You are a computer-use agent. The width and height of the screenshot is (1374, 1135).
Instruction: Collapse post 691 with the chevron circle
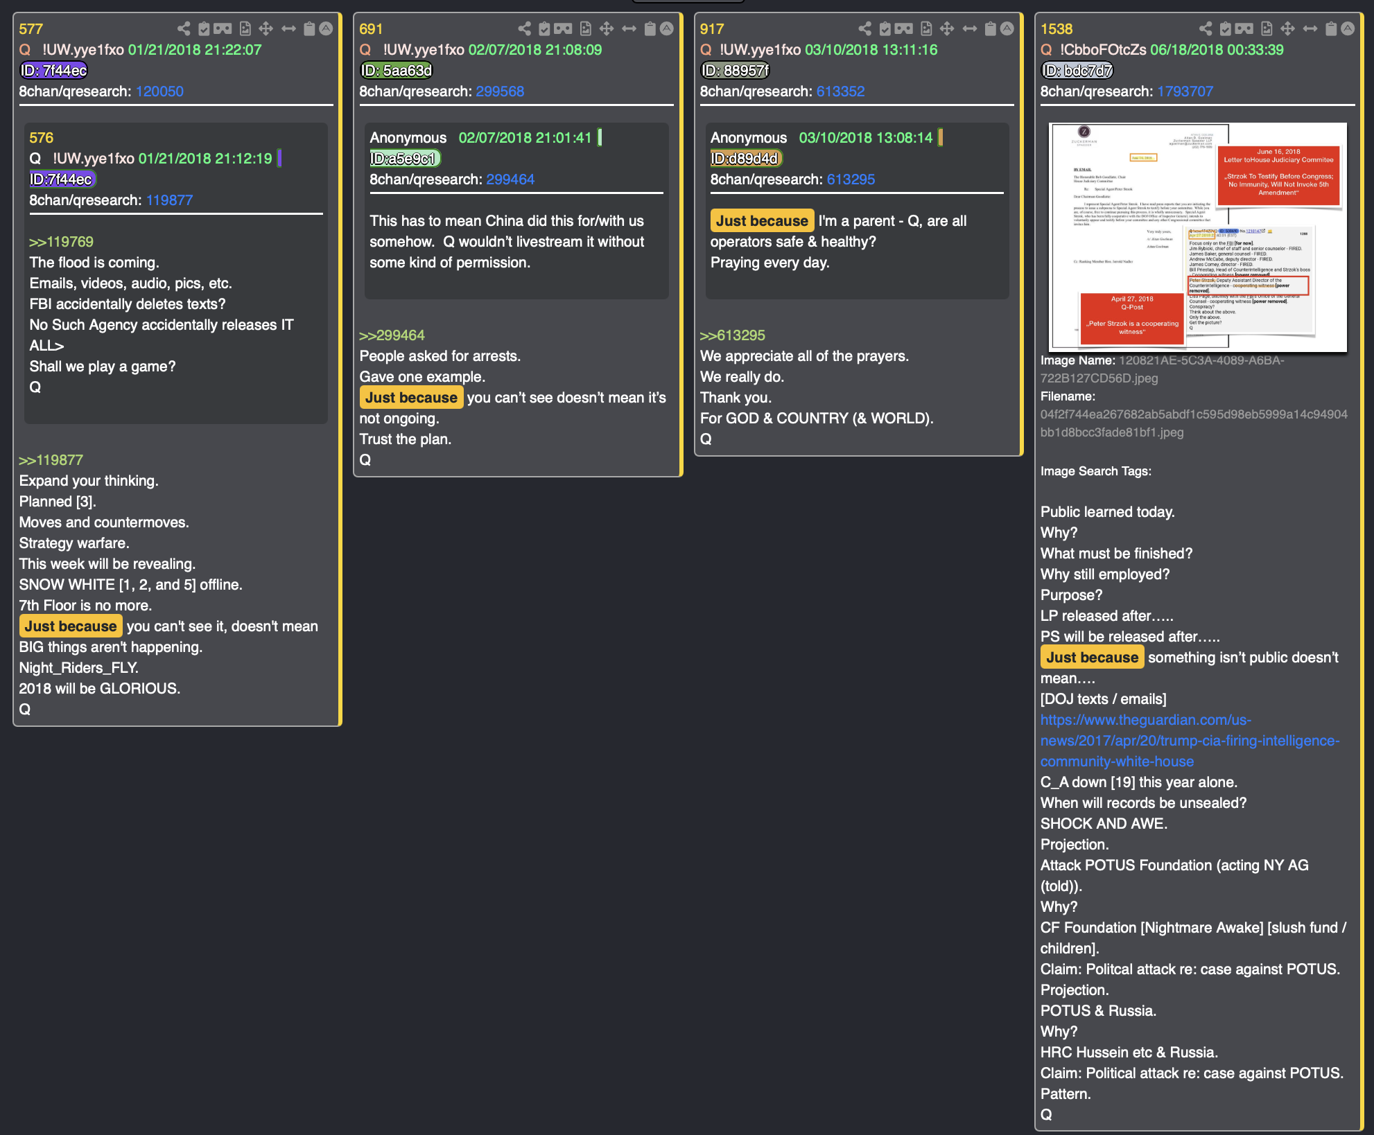pos(666,28)
